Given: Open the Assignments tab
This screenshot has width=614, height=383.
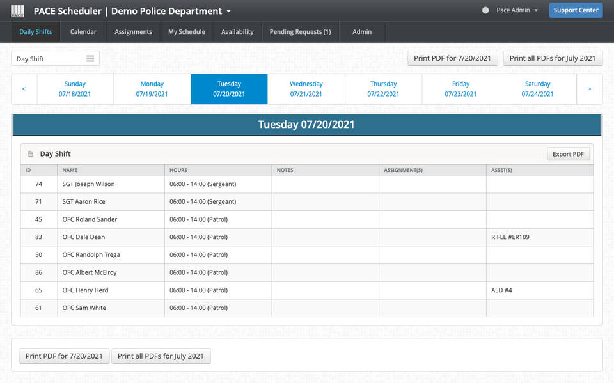Looking at the screenshot, I should tap(133, 31).
